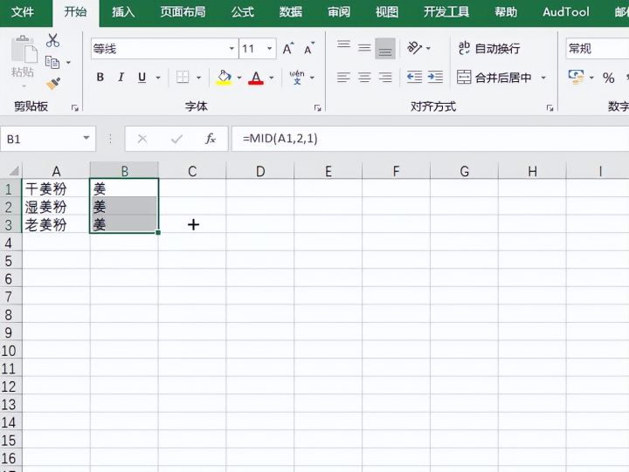The height and width of the screenshot is (472, 629).
Task: Click the select-all corner triangle
Action: point(14,172)
